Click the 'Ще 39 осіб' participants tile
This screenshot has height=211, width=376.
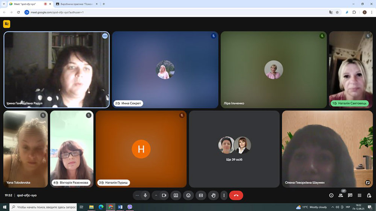pos(234,149)
